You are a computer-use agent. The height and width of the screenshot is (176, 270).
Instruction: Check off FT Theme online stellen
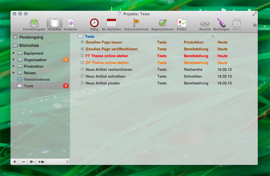(x=82, y=56)
